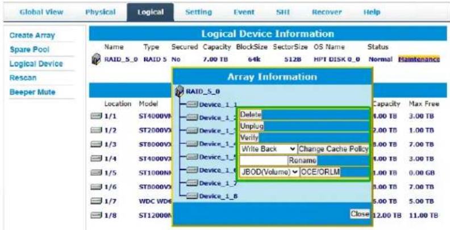Select Logical Device sidebar link
Screen dimensions: 450x230
coord(36,63)
